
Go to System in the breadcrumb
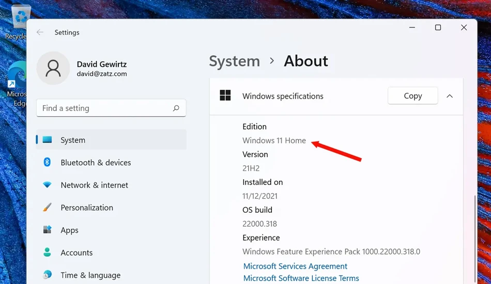pyautogui.click(x=234, y=61)
